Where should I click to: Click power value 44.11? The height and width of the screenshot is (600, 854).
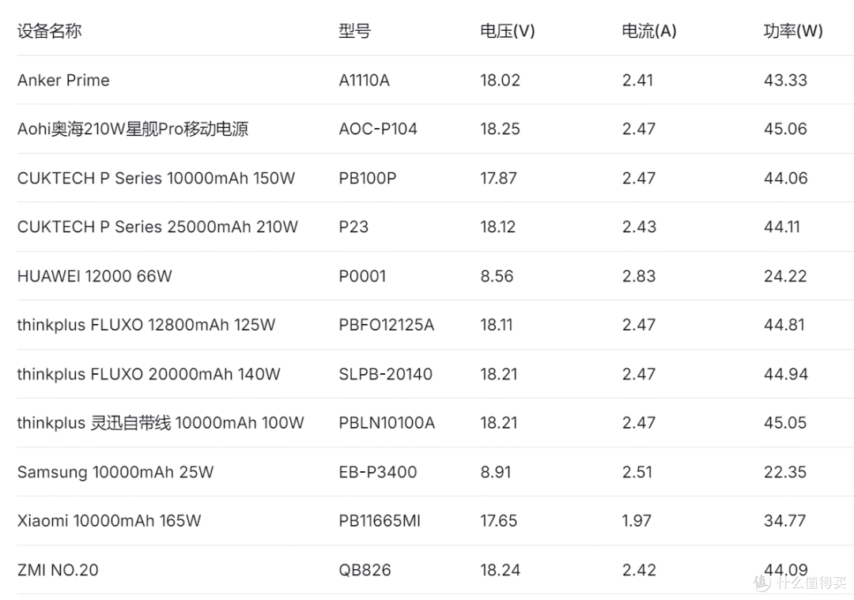click(x=782, y=227)
